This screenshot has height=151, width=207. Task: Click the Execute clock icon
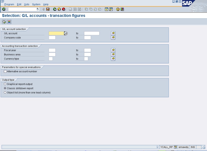[x=4, y=22]
